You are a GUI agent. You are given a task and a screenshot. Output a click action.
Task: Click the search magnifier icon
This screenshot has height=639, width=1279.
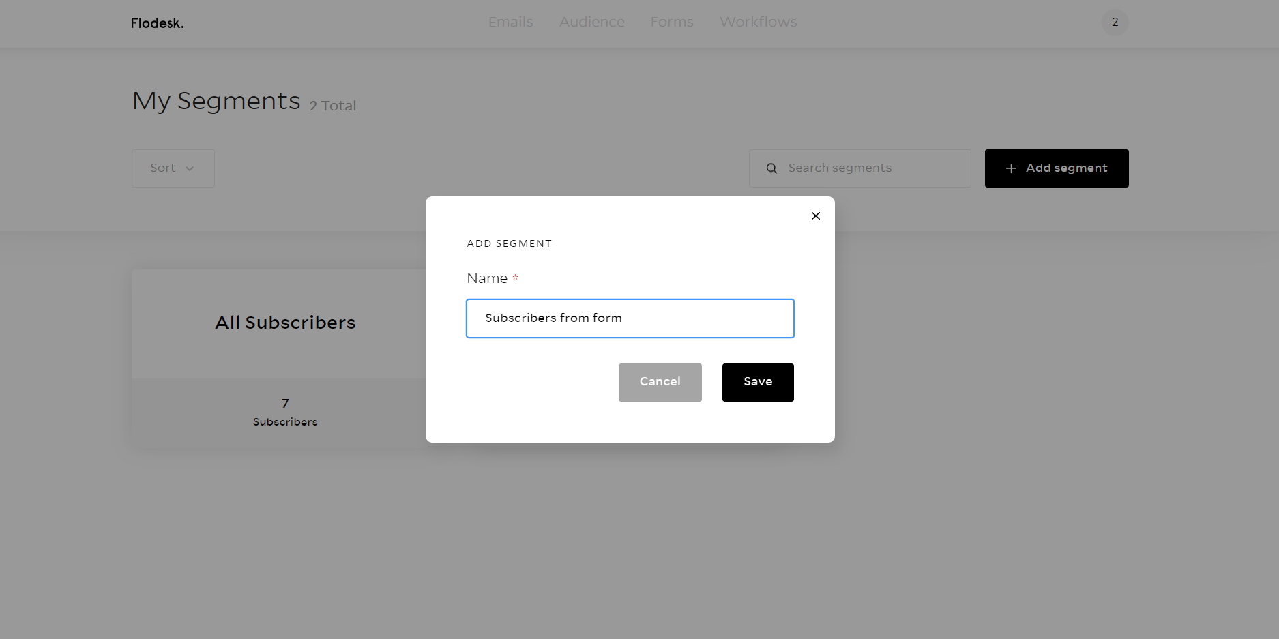point(771,168)
